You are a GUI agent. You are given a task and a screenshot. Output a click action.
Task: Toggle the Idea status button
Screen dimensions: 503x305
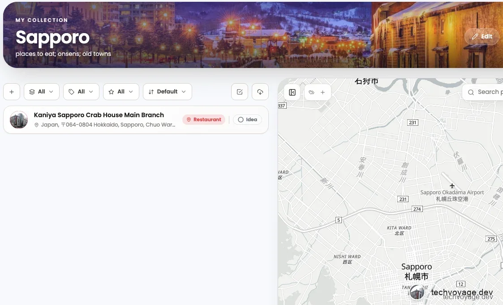coord(247,119)
